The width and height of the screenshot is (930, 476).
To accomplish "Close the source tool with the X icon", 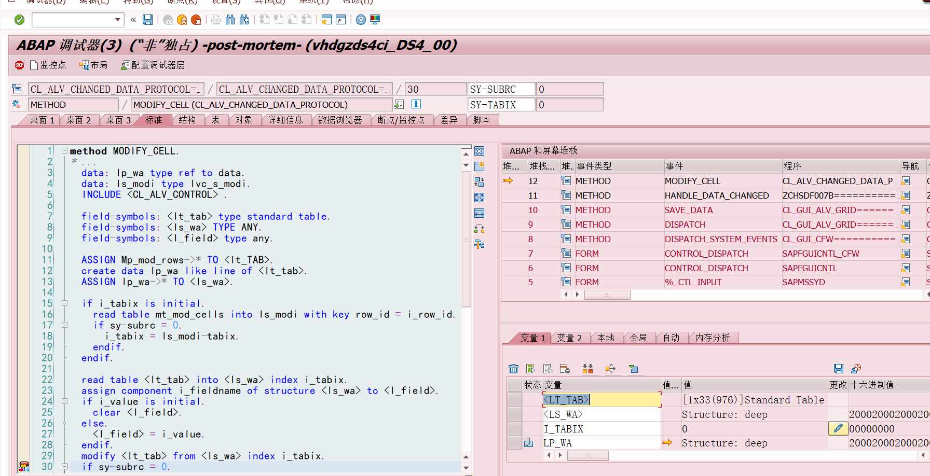I will [480, 151].
